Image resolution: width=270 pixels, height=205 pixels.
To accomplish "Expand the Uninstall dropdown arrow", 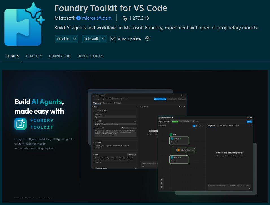I will click(x=103, y=39).
